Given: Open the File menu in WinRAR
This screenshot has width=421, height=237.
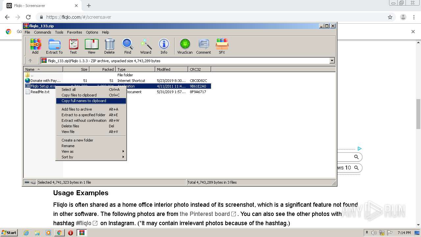Looking at the screenshot, I should coord(27,32).
